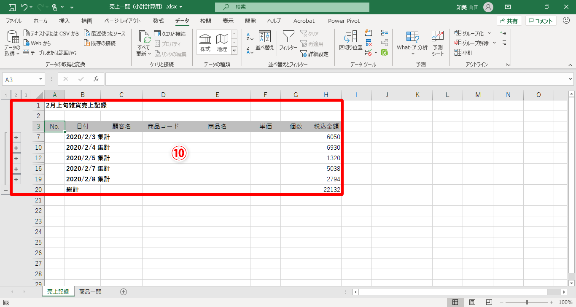Choose the 地理 (Geography) data type
This screenshot has width=576, height=307.
222,43
